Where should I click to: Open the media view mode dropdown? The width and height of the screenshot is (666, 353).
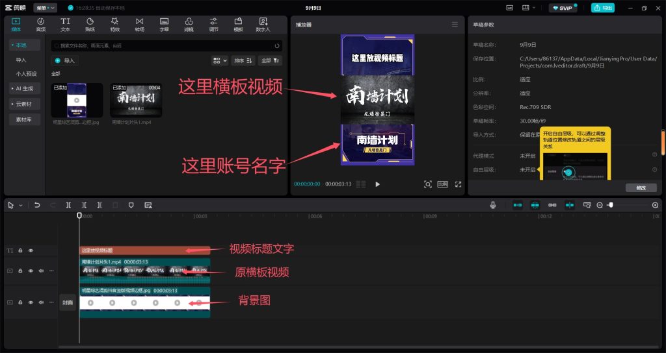(220, 60)
